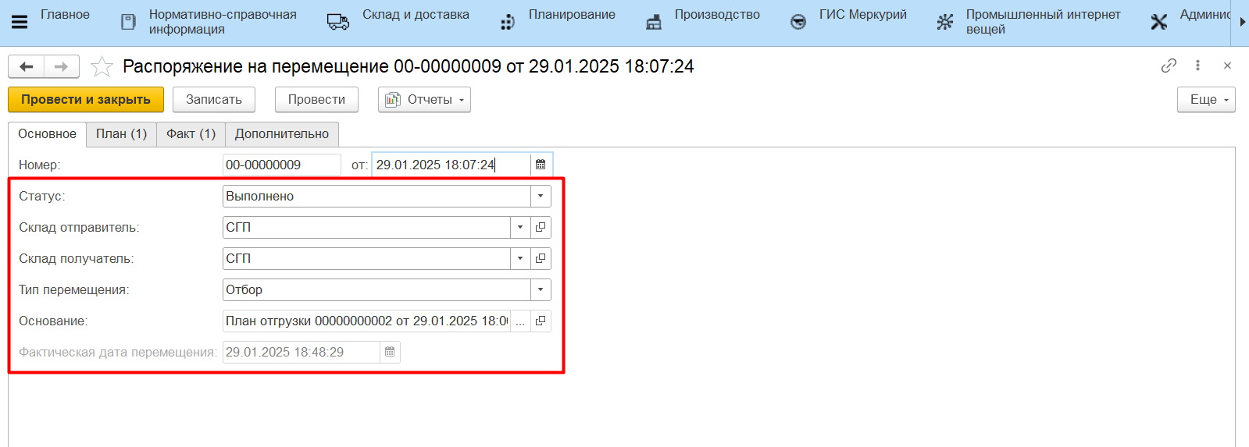The height and width of the screenshot is (447, 1249).
Task: Click the Склад получатель СГП field
Action: [x=366, y=258]
